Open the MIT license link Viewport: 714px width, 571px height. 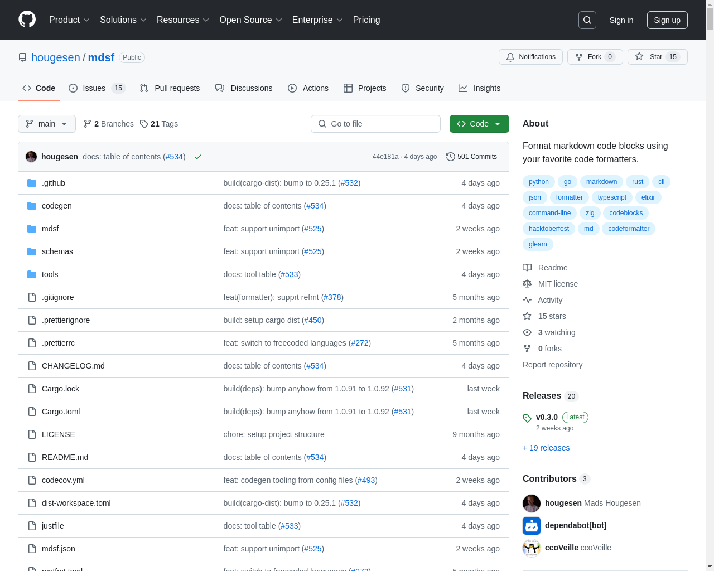coord(550,284)
